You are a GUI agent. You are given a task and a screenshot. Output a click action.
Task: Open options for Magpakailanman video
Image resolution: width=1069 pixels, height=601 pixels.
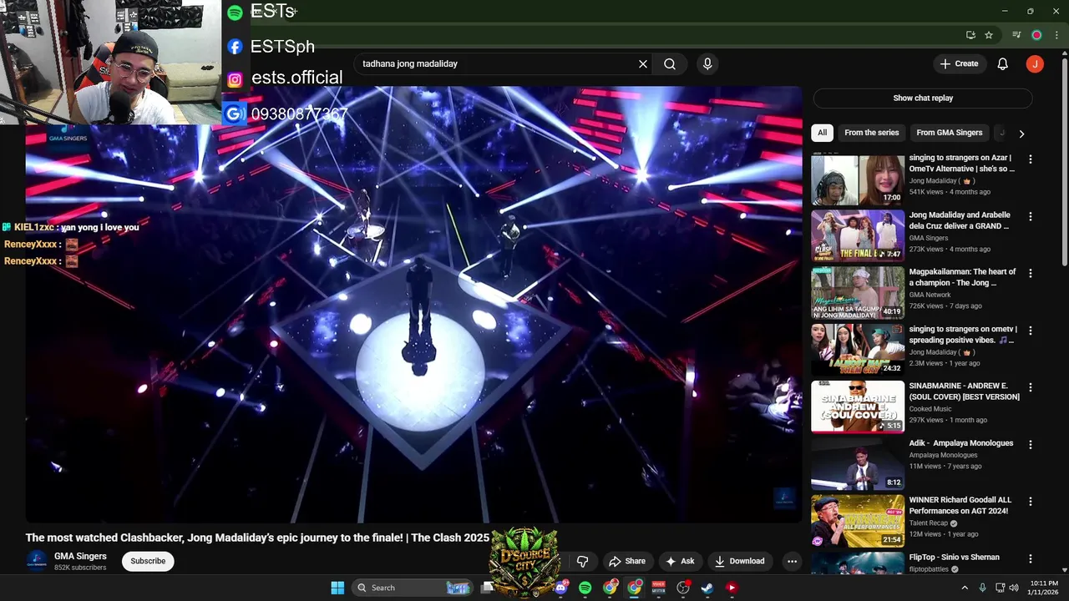(x=1030, y=273)
